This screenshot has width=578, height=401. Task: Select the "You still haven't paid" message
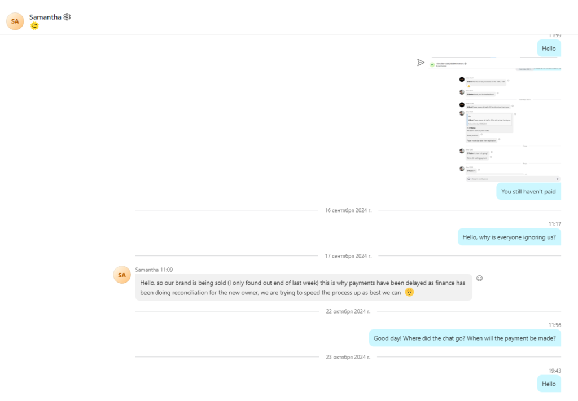pyautogui.click(x=528, y=192)
